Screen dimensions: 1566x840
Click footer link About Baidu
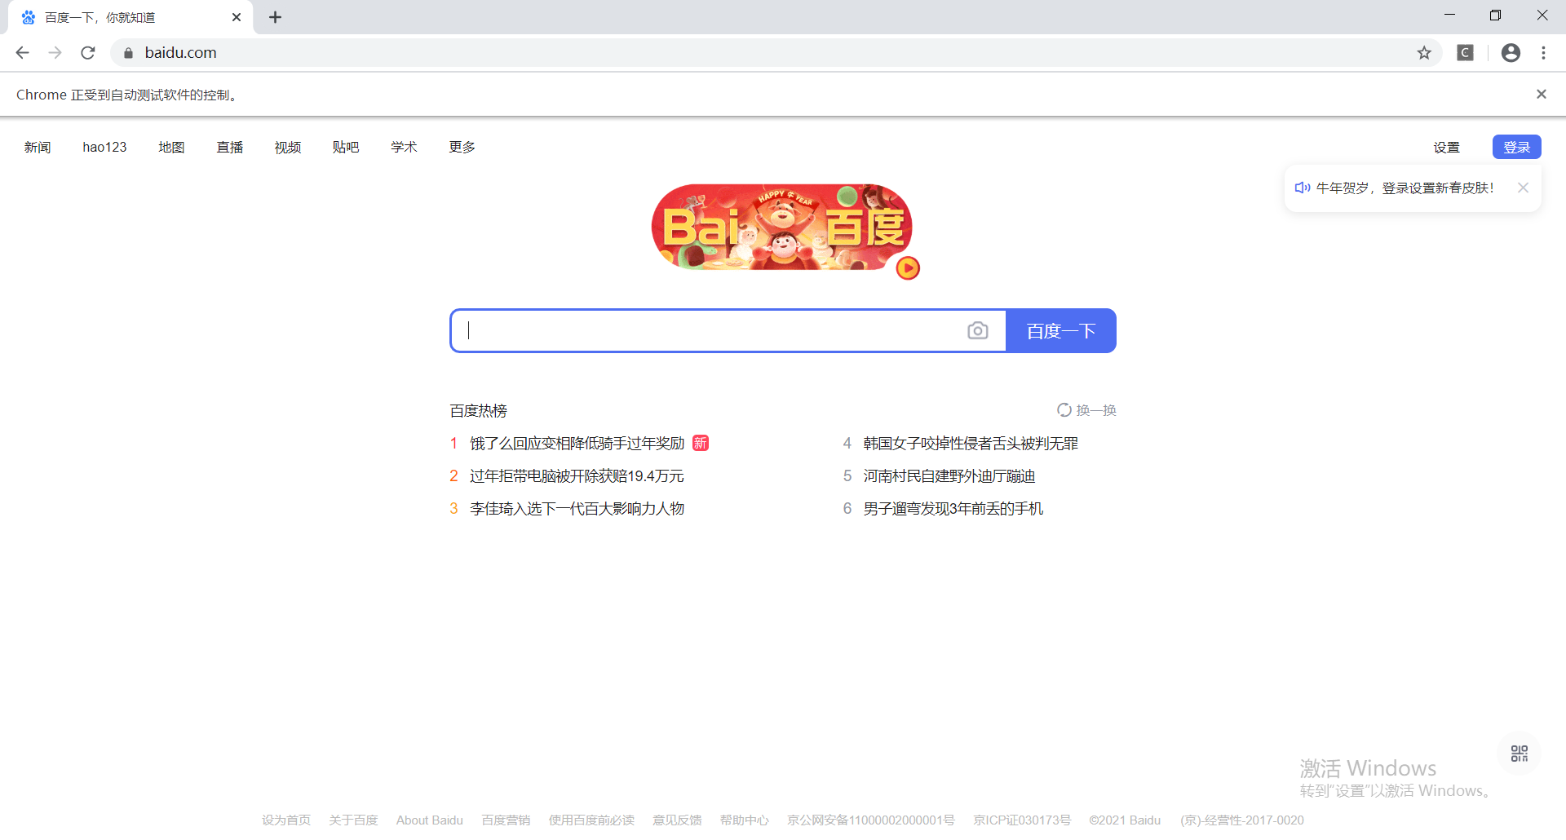pyautogui.click(x=430, y=820)
